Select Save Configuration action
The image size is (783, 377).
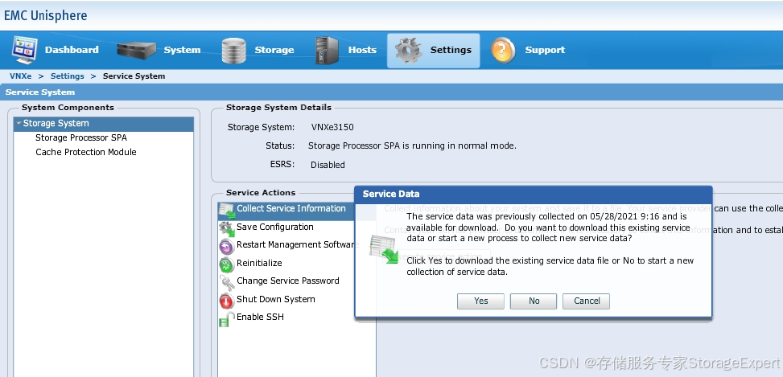click(x=275, y=227)
